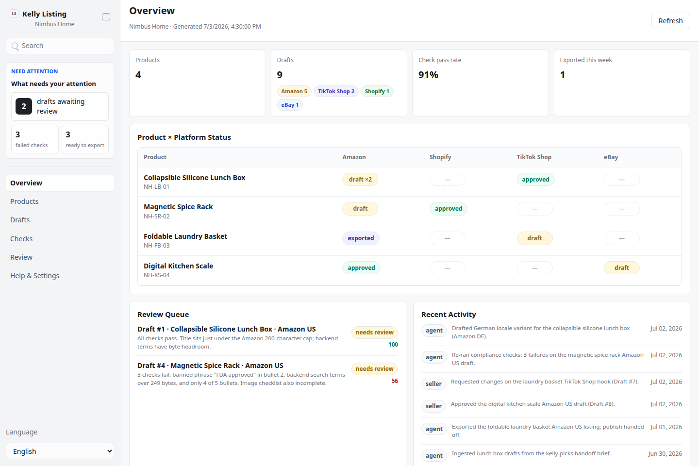
Task: Click needs review badge on Draft #1
Action: pyautogui.click(x=374, y=333)
